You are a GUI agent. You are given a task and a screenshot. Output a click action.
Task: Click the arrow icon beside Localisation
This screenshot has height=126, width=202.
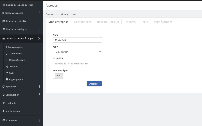(4, 103)
